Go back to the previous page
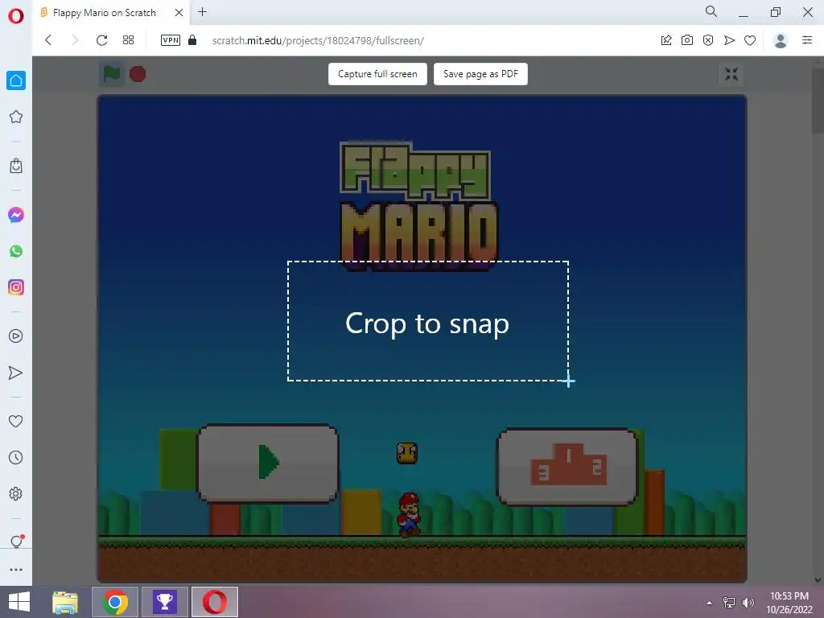 tap(48, 40)
